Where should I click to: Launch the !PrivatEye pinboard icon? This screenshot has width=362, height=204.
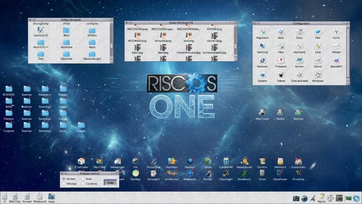point(298,175)
